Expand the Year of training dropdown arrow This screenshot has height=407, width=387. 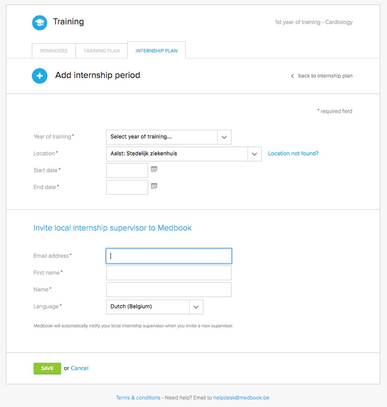tap(224, 137)
